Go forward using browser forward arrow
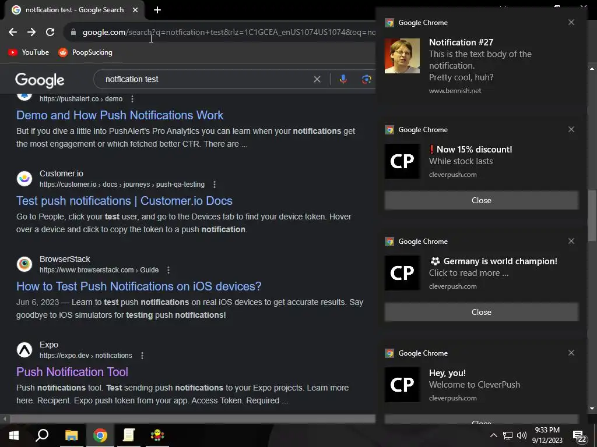This screenshot has width=597, height=447. tap(31, 33)
